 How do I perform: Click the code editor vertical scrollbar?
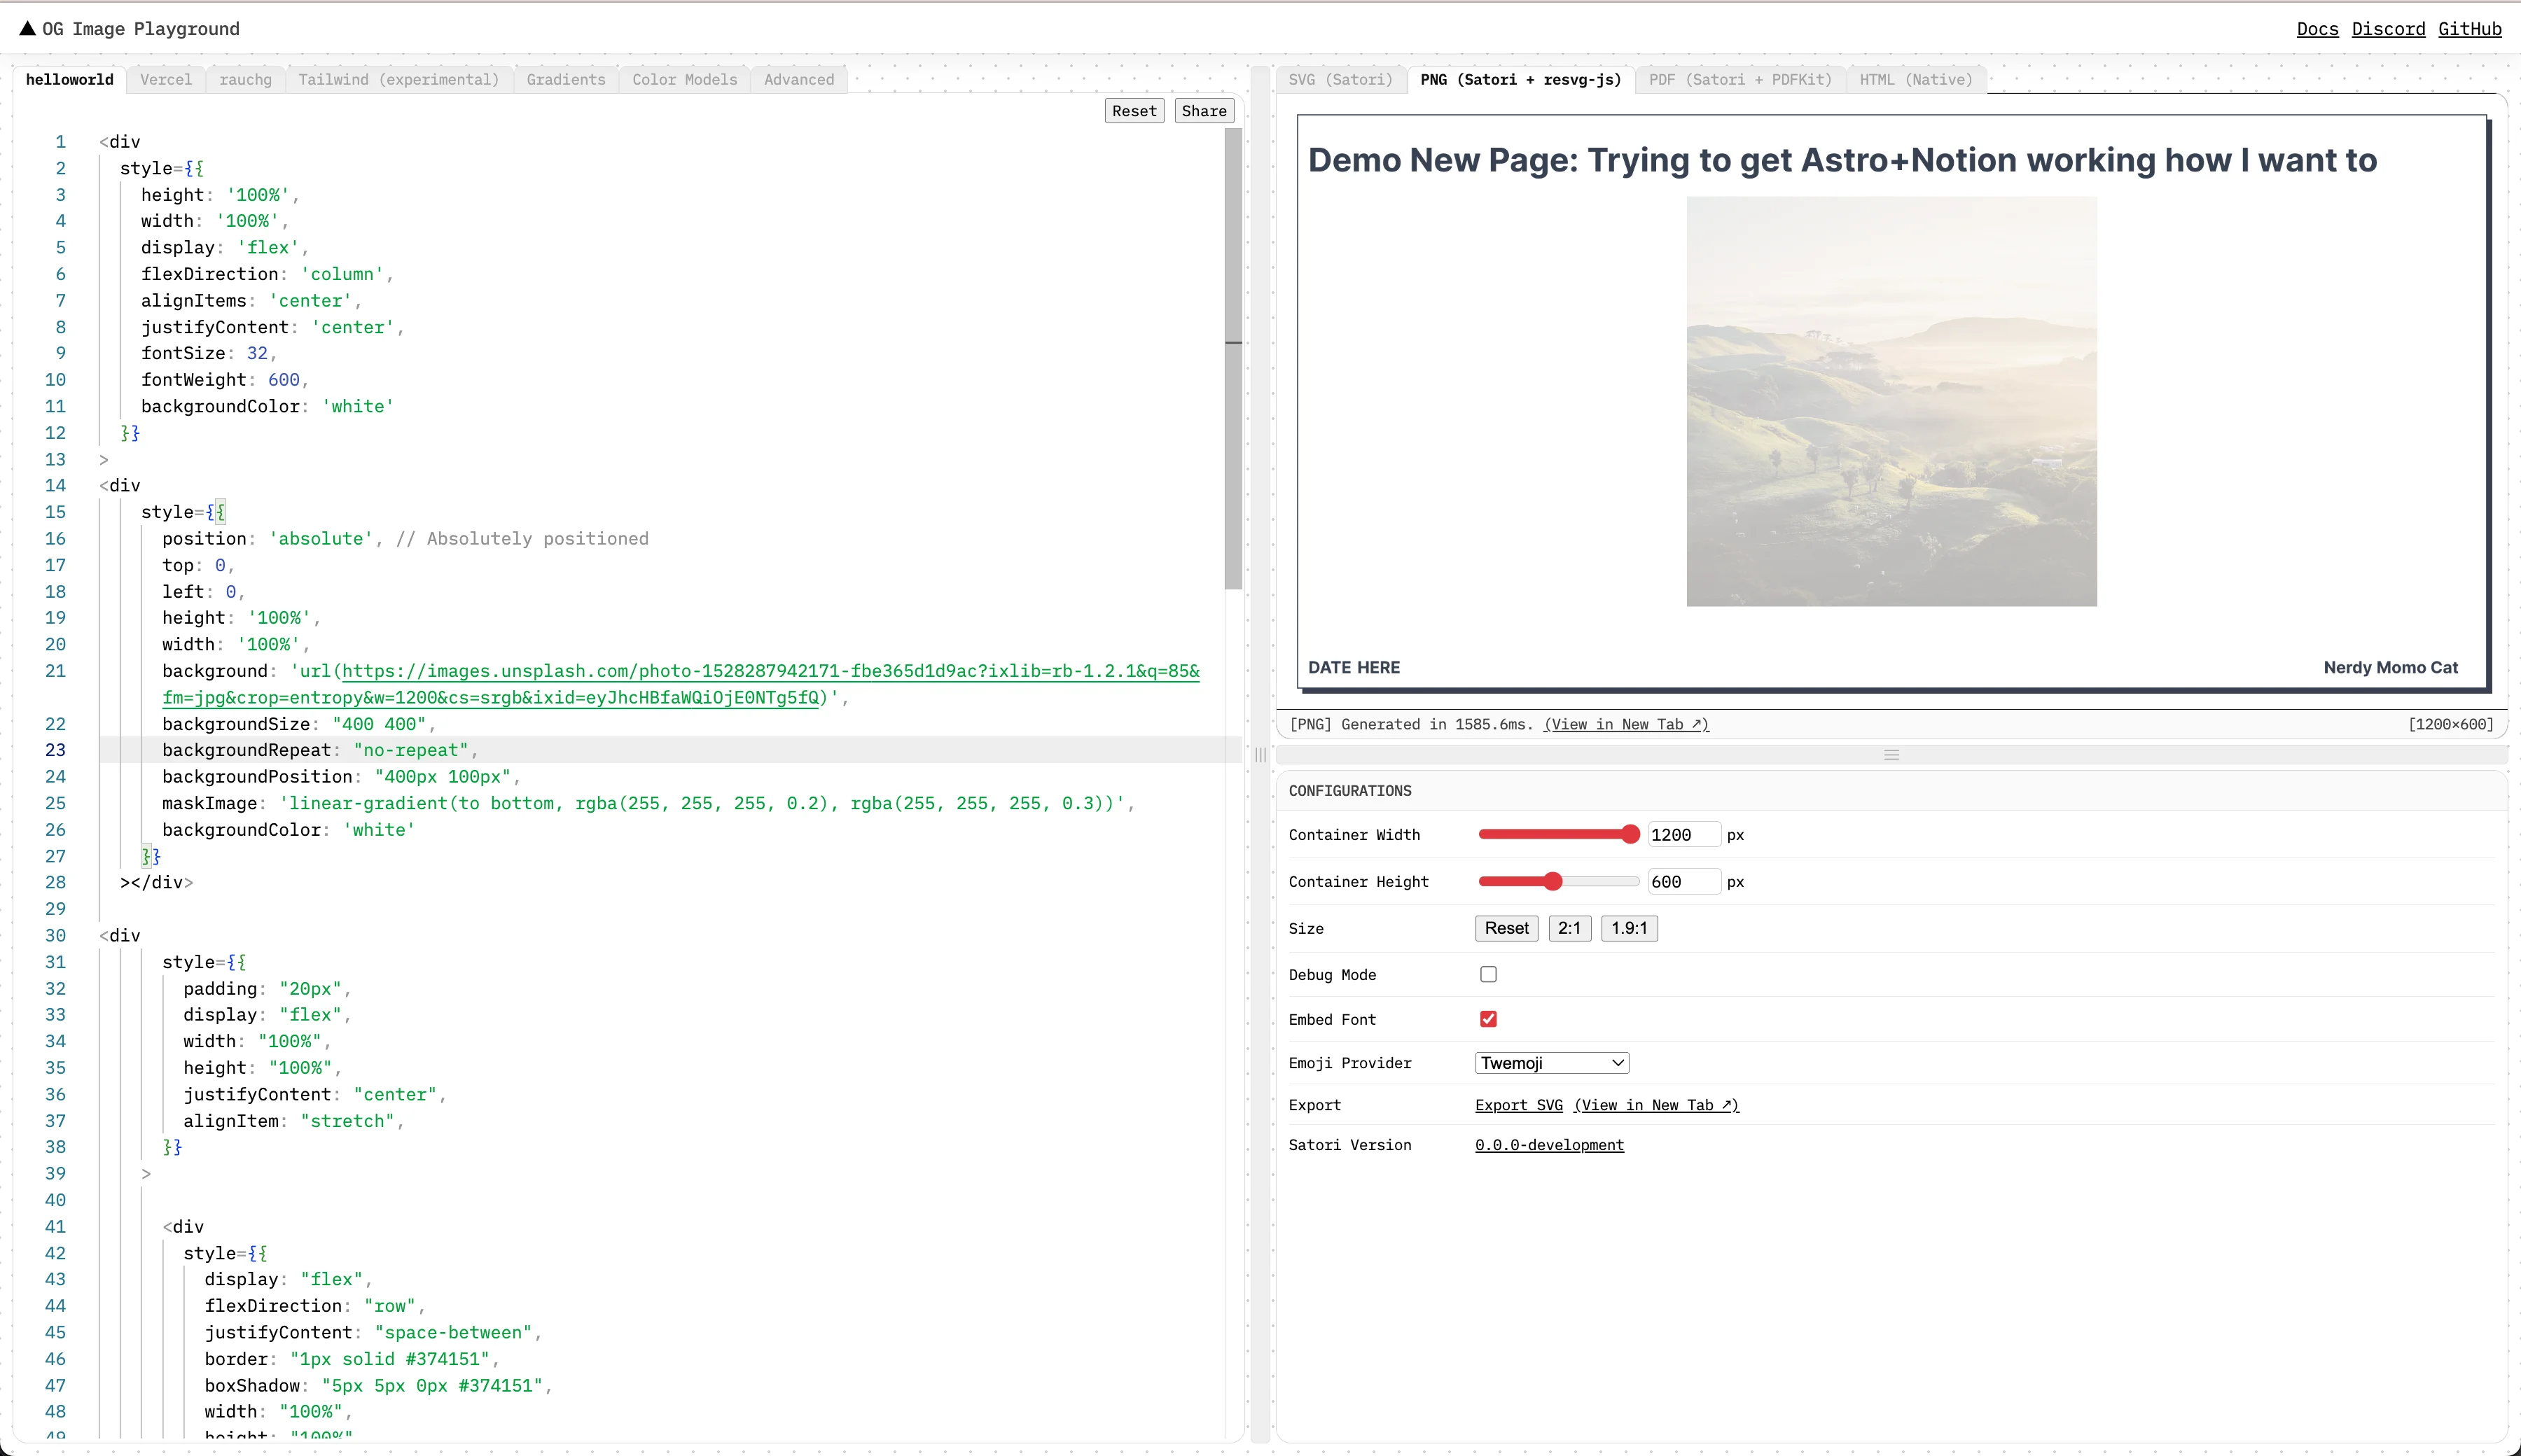[1232, 360]
